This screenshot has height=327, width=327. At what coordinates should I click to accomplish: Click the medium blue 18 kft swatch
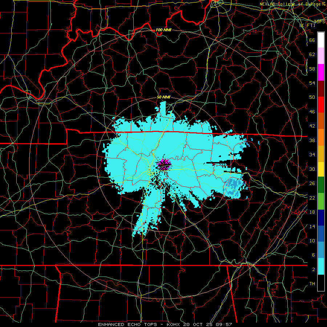click(x=321, y=234)
